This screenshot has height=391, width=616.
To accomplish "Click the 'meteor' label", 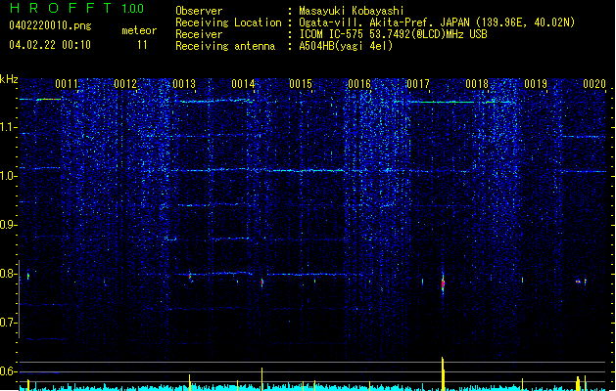I will [x=139, y=30].
